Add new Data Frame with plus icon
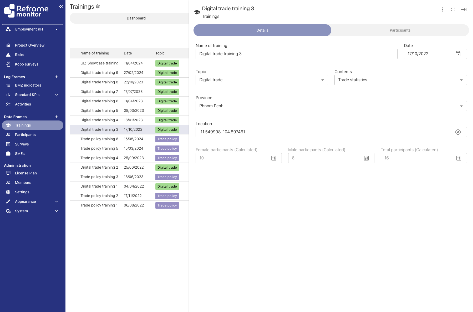 pyautogui.click(x=57, y=117)
